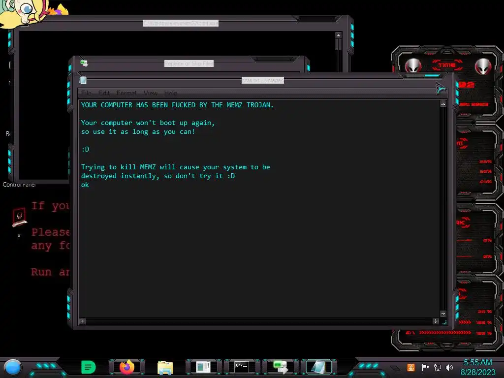Click the Replace or Skip Files window icon

(84, 63)
